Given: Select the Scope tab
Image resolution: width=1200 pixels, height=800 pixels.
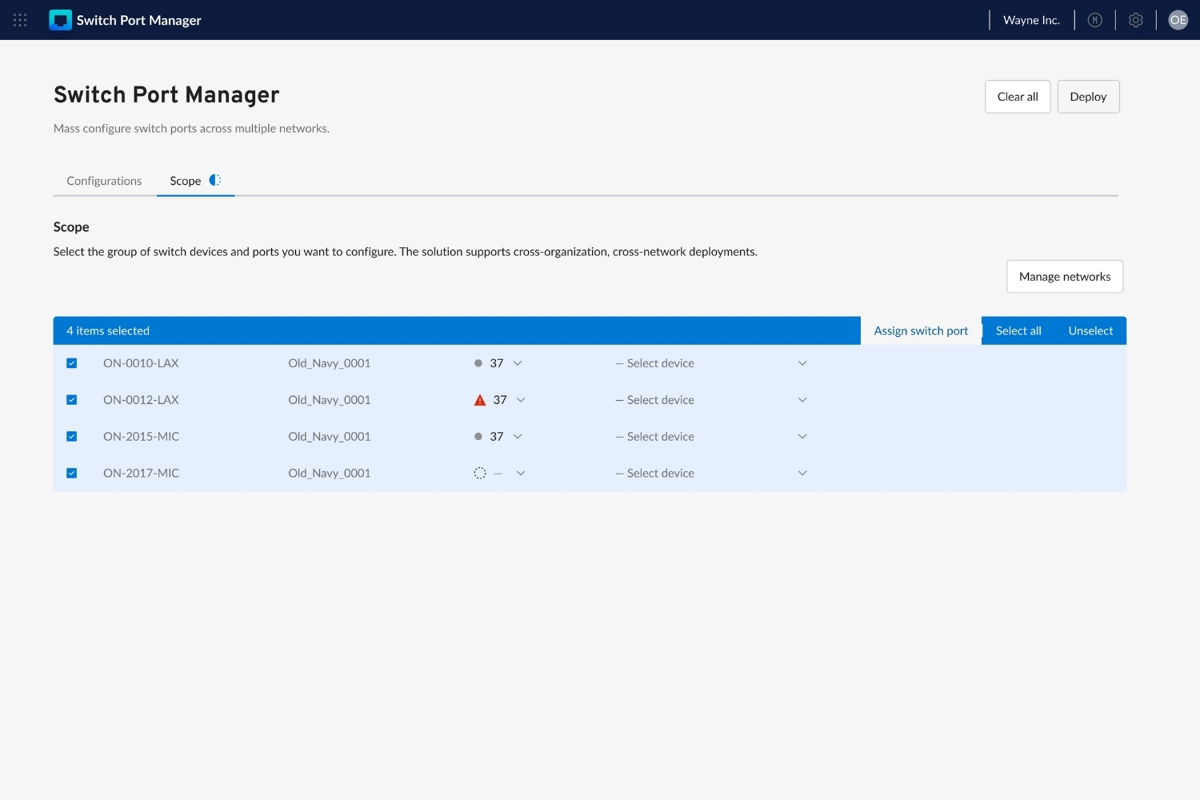Looking at the screenshot, I should click(x=195, y=181).
